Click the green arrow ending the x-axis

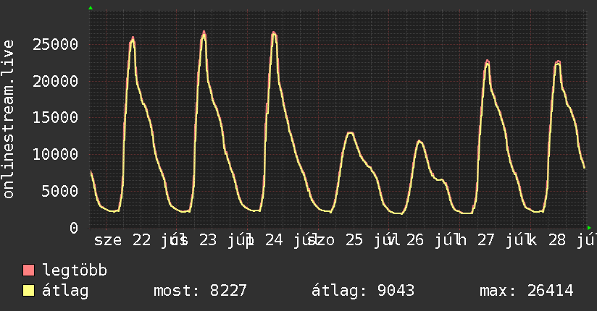point(589,228)
